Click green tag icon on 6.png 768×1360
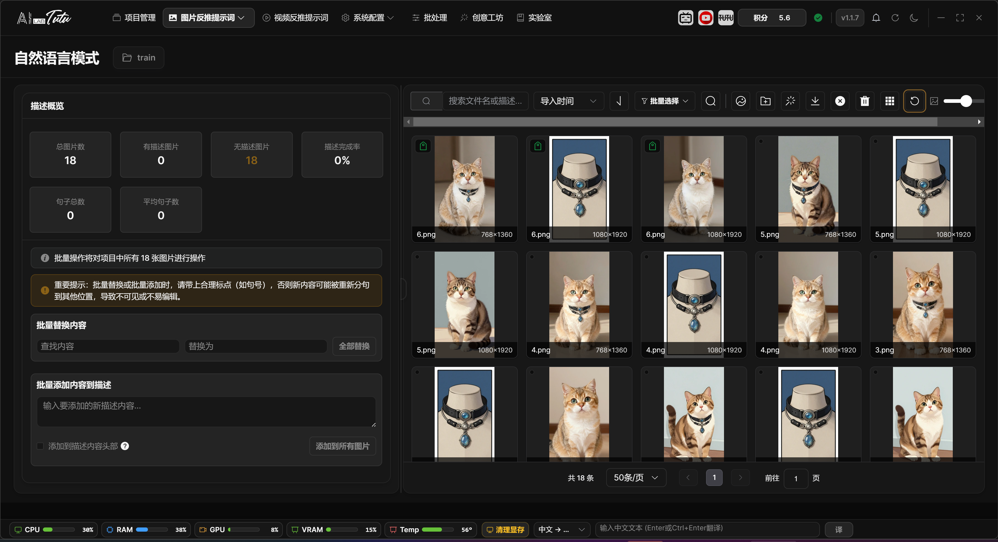Image resolution: width=998 pixels, height=542 pixels. [423, 146]
